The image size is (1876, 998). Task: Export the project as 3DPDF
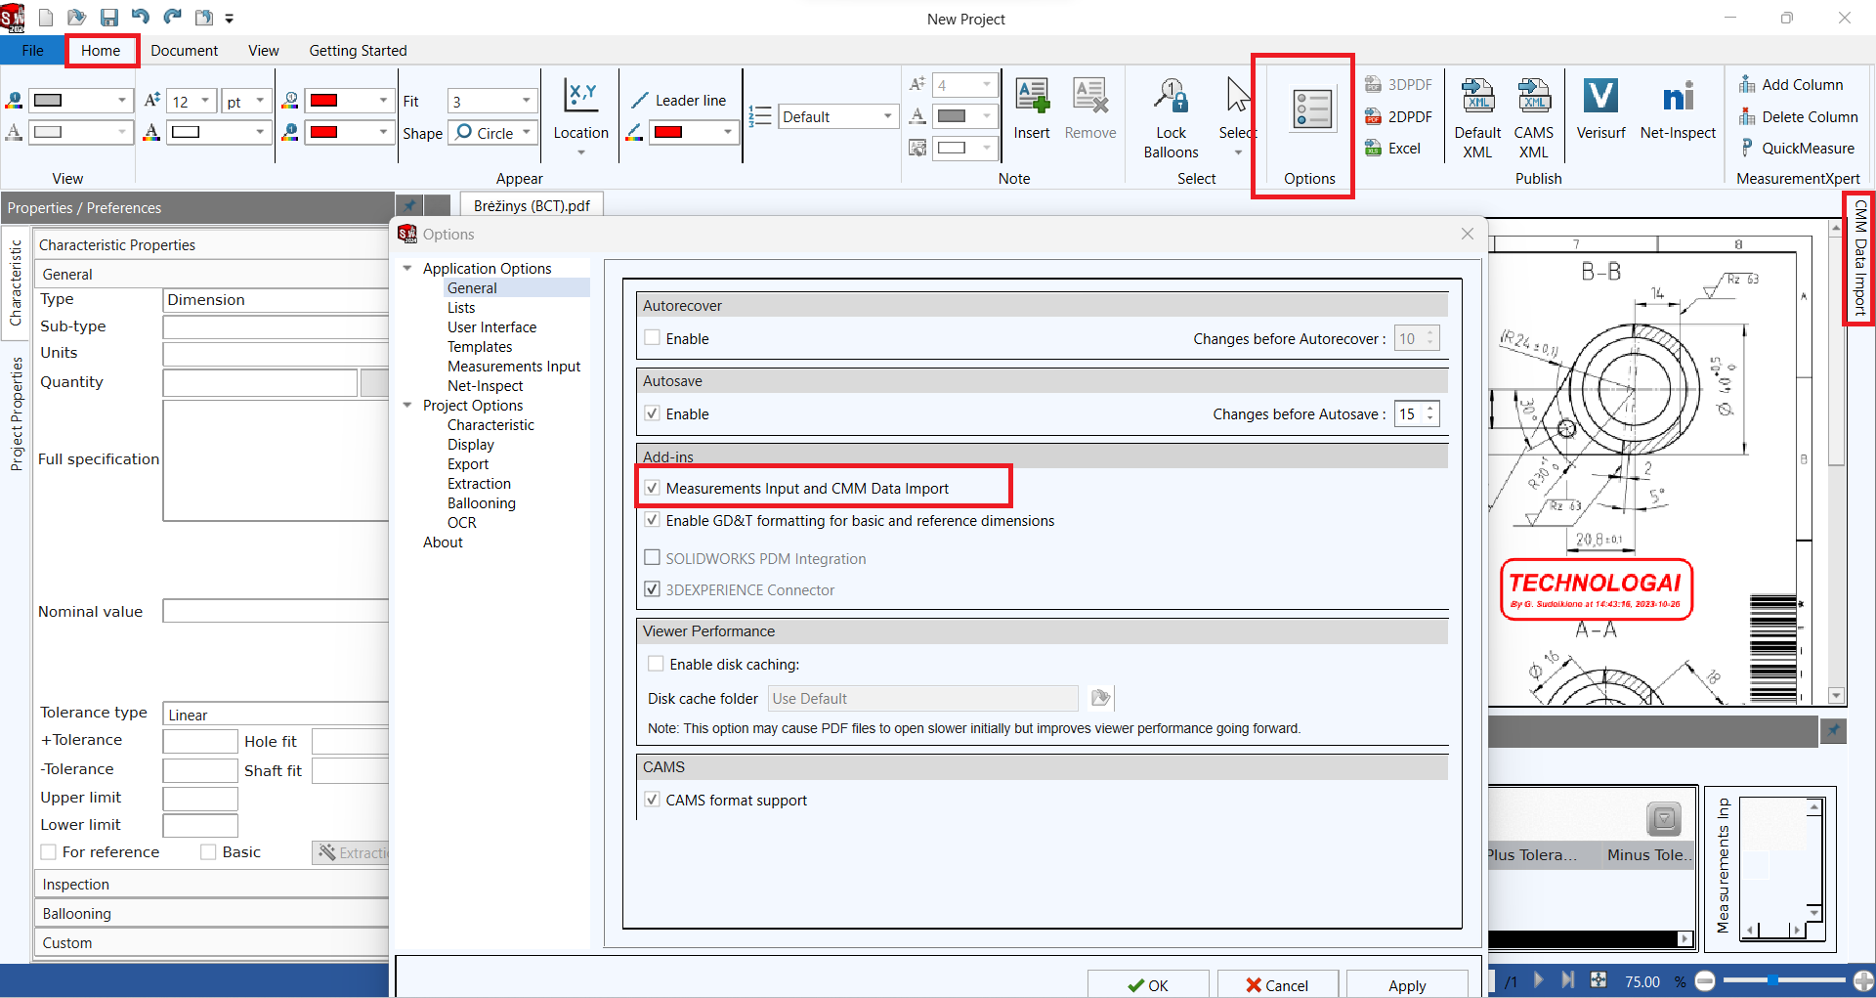pos(1399,84)
